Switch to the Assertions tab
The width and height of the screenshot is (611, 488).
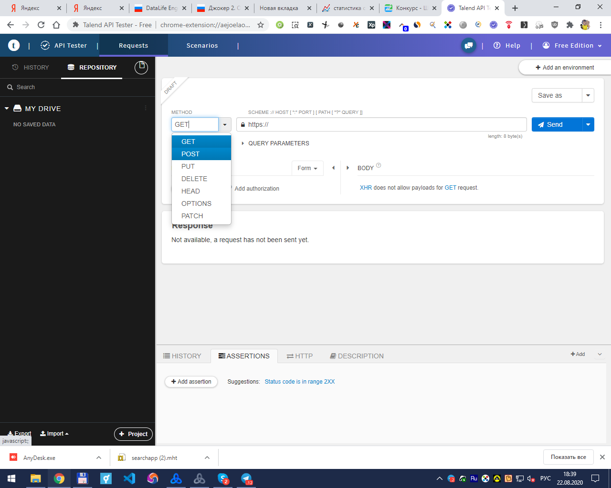(x=244, y=356)
